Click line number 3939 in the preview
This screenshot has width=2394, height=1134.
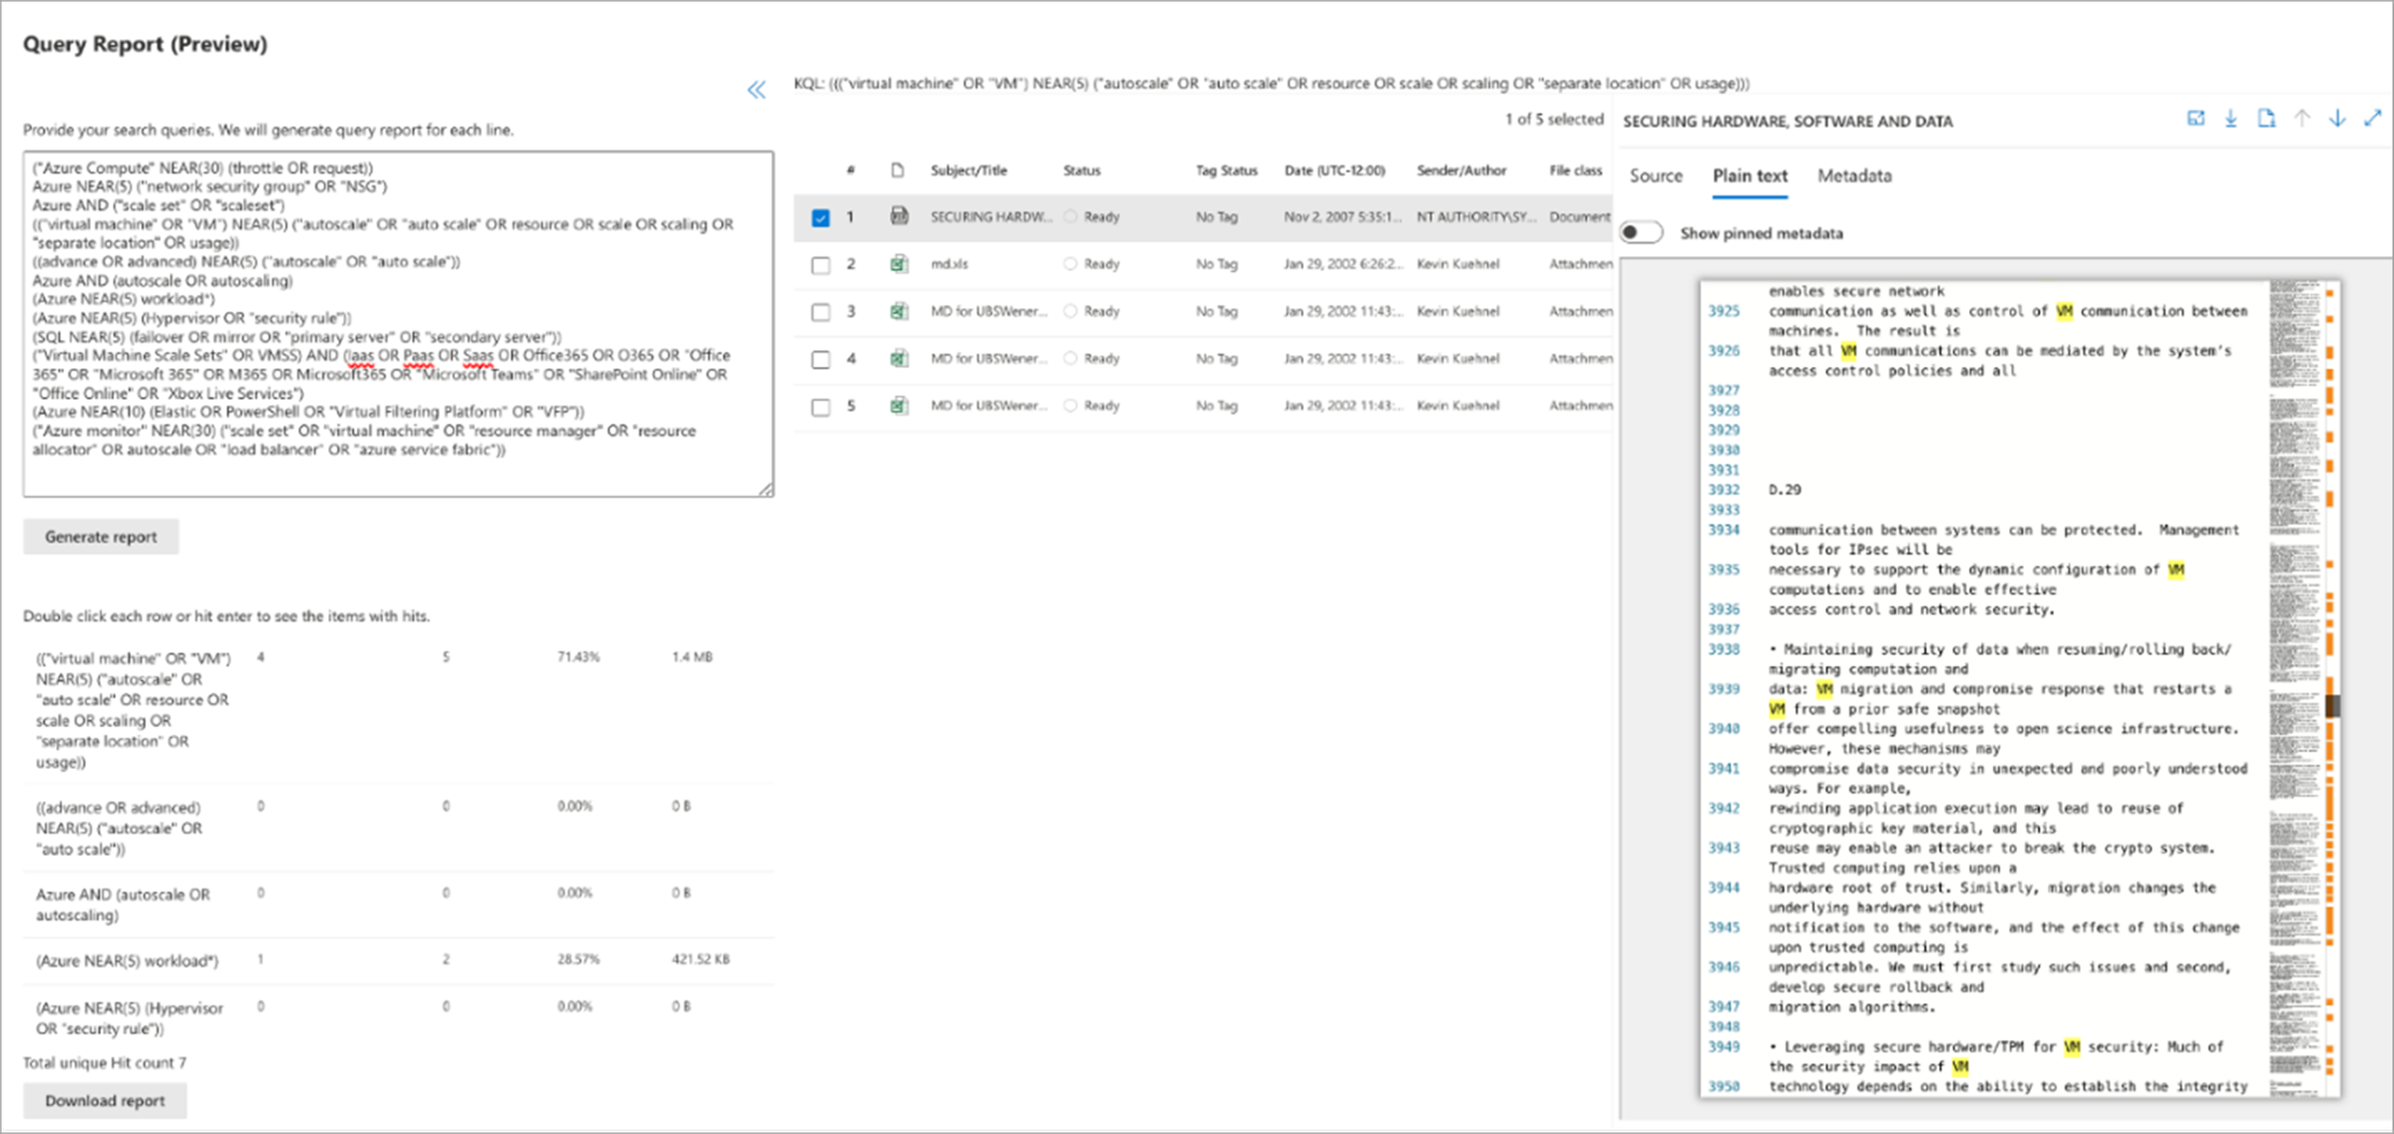(1723, 689)
